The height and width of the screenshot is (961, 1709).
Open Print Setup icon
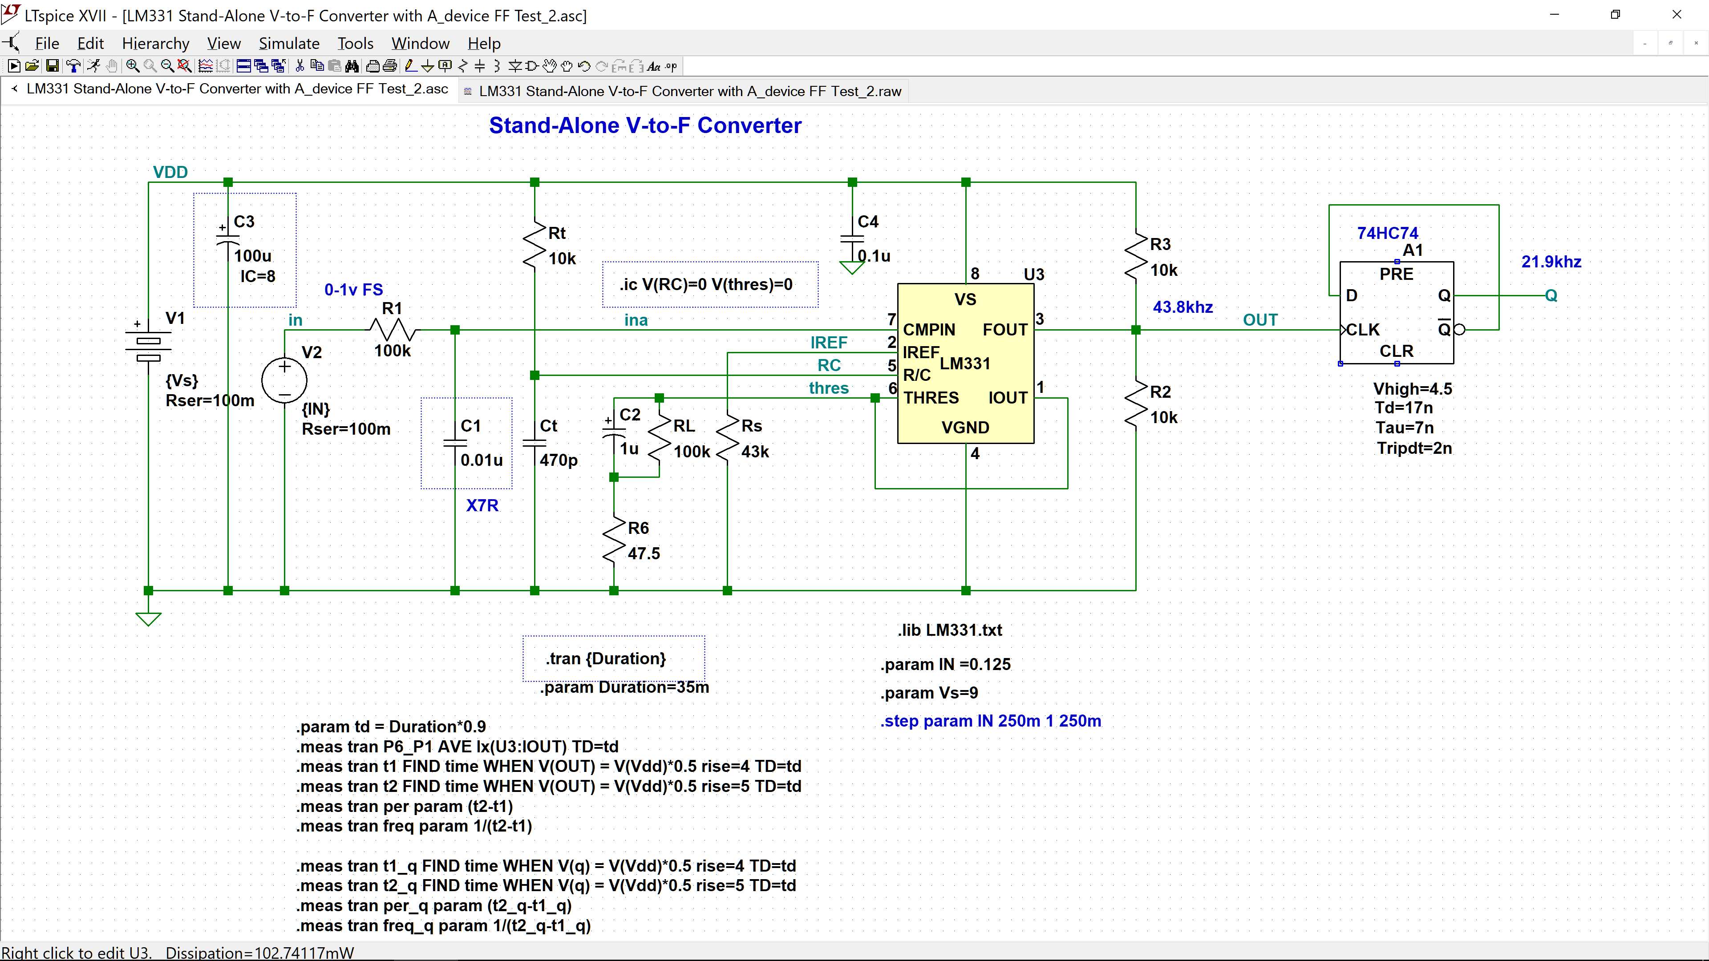pos(372,66)
